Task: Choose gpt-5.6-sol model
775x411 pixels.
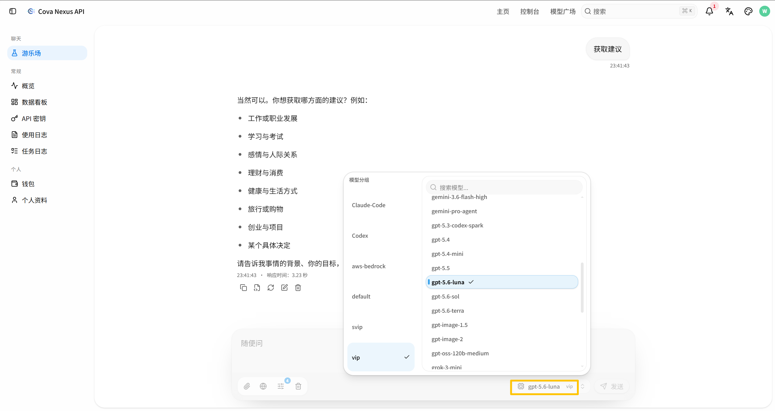Action: point(502,296)
